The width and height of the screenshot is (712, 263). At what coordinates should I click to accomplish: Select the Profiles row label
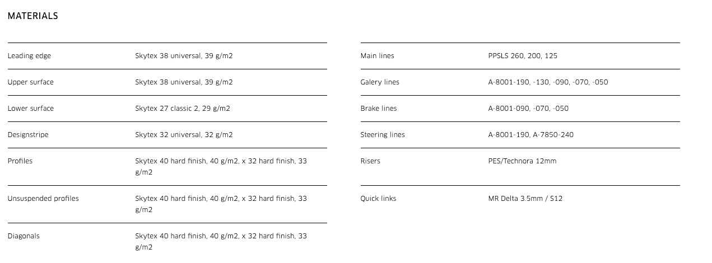click(20, 161)
